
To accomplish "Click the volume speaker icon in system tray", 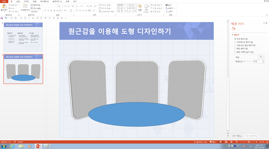I will click(250, 146).
